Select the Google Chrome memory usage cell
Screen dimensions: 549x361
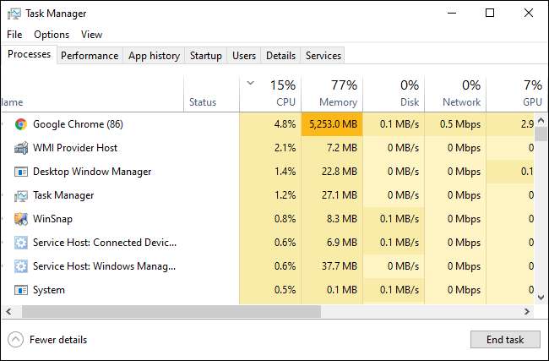tap(332, 124)
